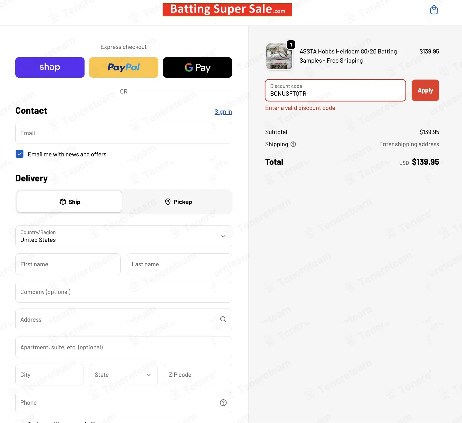Open the State dropdown
462x423 pixels.
124,375
